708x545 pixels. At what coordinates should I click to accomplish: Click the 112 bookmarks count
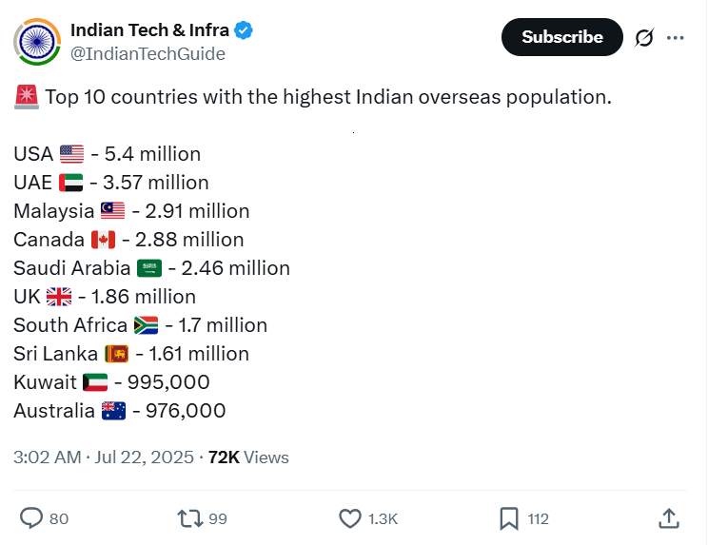pyautogui.click(x=538, y=518)
